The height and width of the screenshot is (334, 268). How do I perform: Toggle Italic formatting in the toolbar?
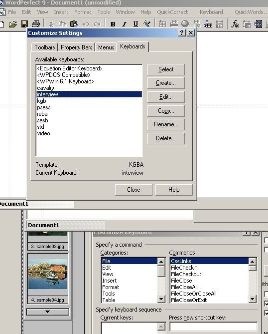click(x=125, y=24)
